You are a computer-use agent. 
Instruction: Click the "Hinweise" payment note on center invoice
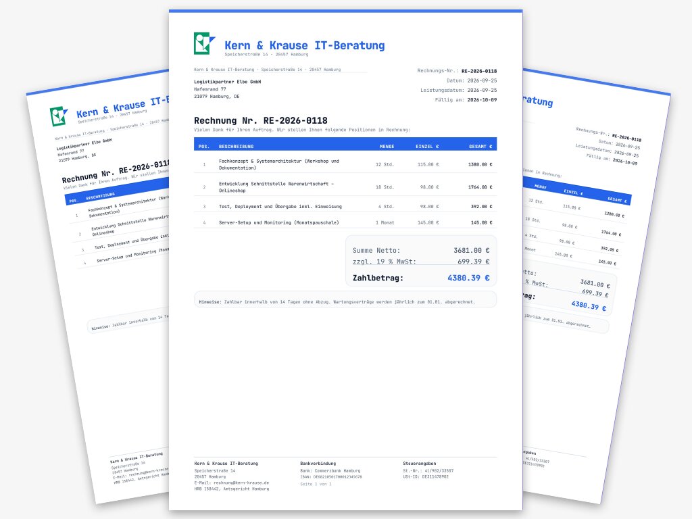point(345,299)
